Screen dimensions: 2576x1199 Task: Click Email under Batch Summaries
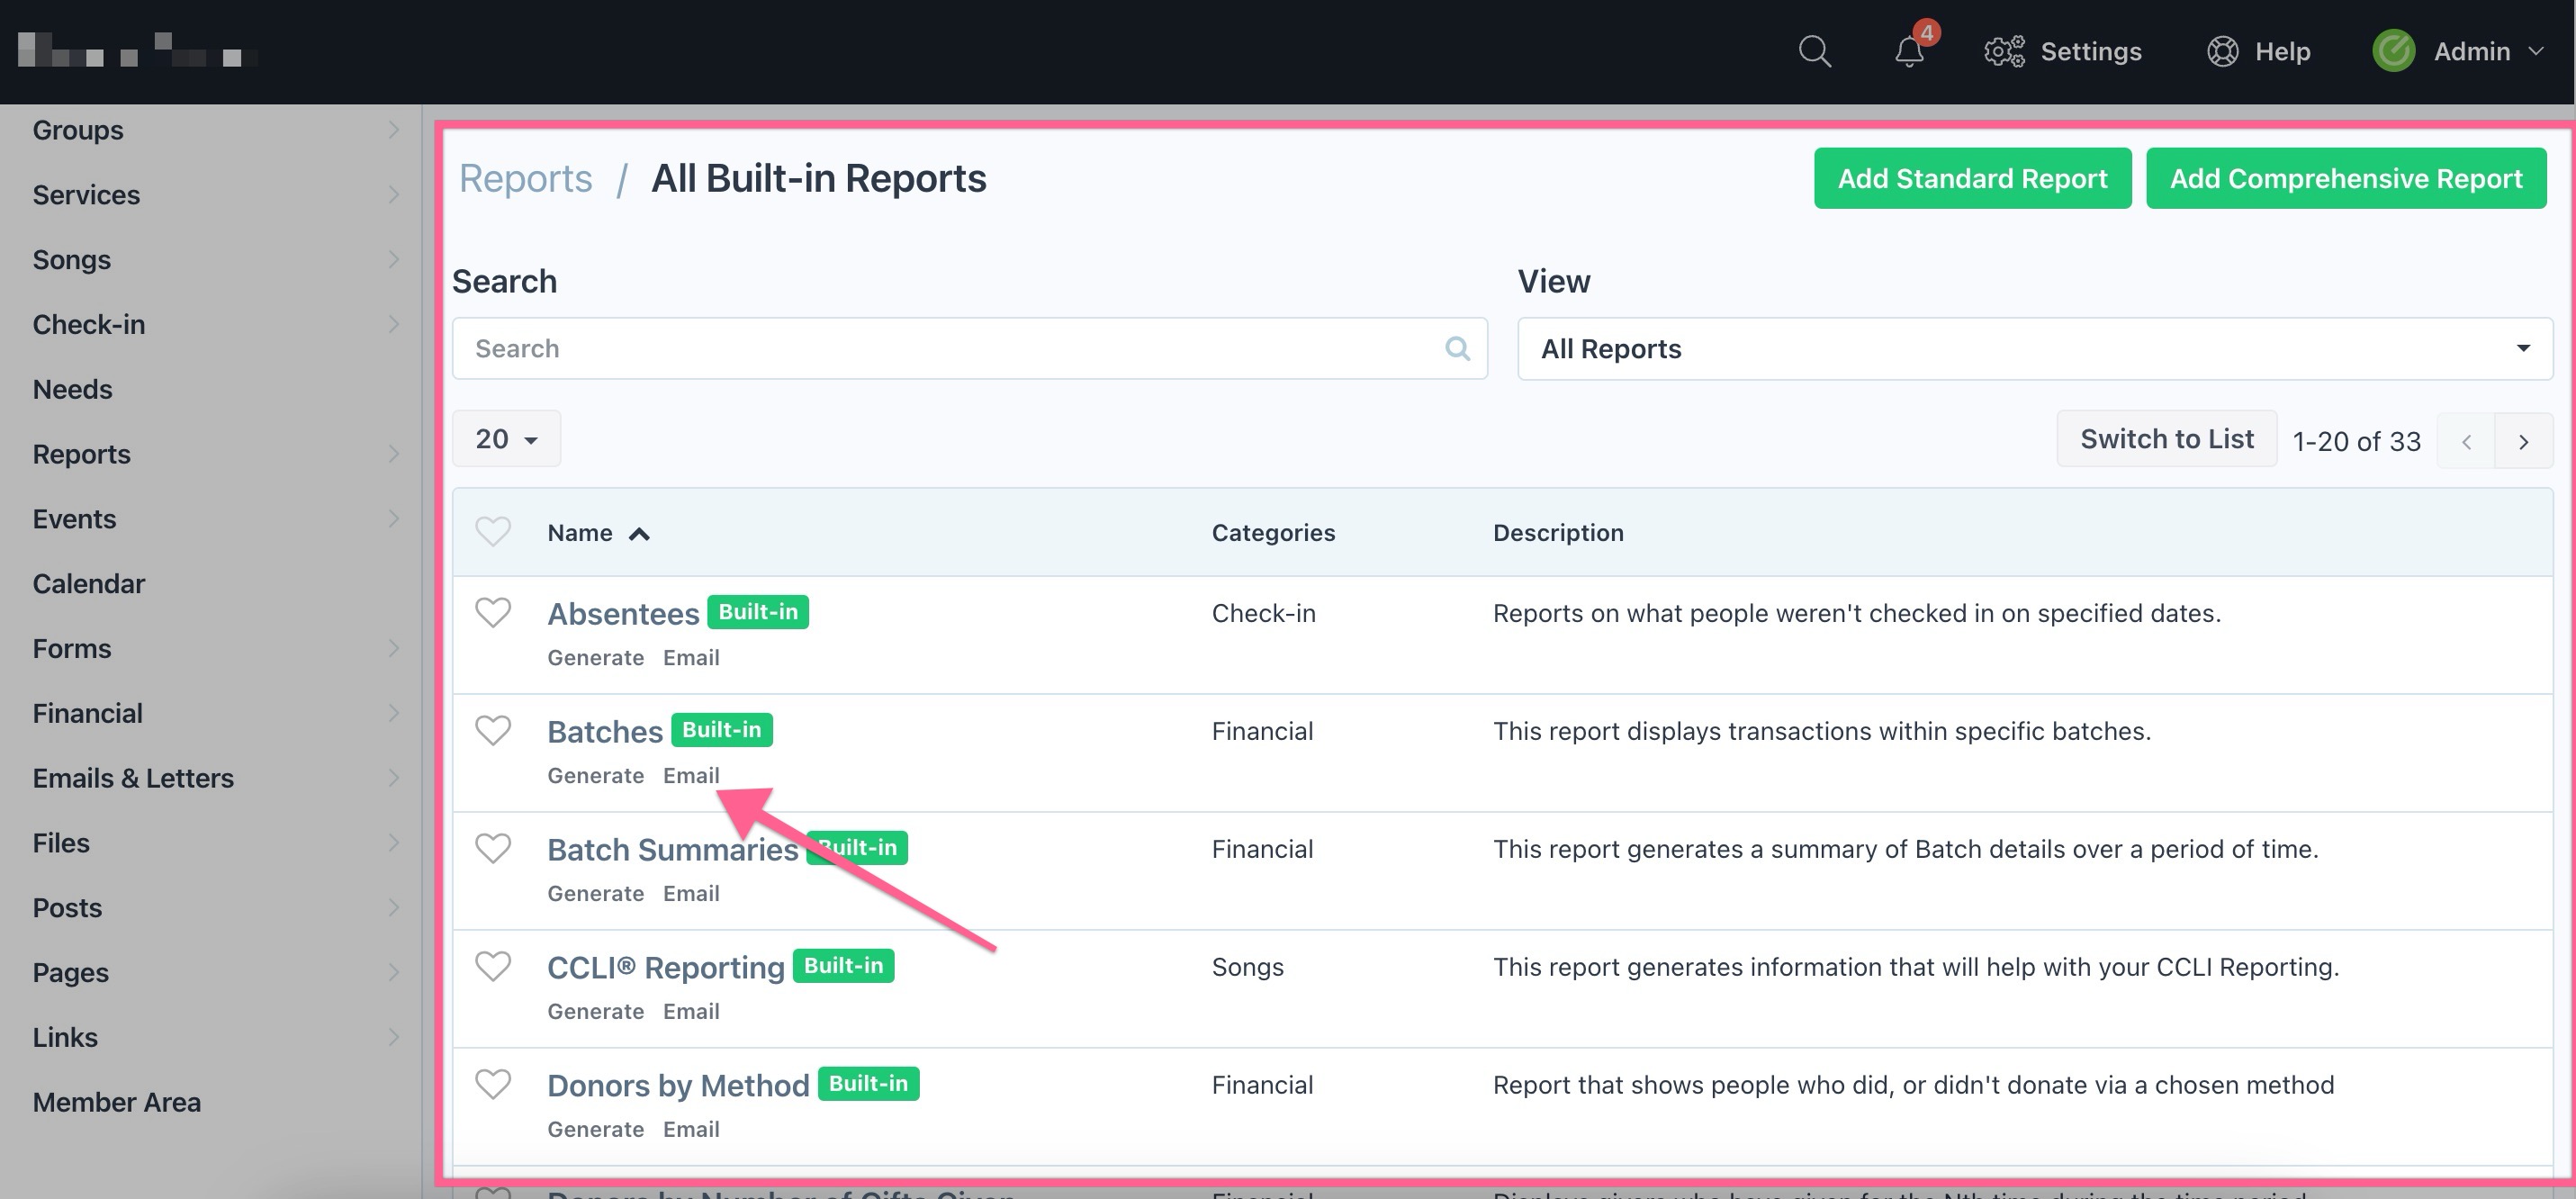coord(691,893)
